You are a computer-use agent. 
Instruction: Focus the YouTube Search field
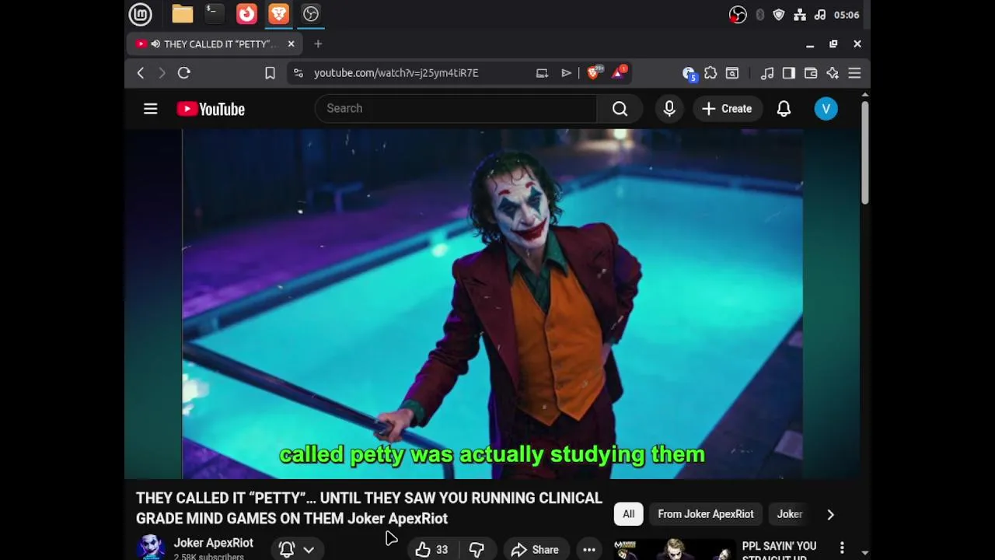click(455, 108)
